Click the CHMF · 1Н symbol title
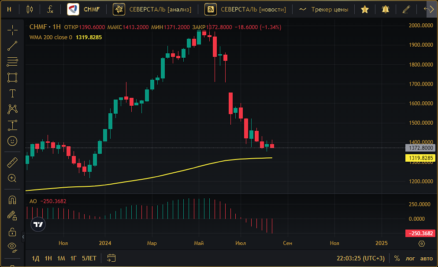 tap(45, 27)
